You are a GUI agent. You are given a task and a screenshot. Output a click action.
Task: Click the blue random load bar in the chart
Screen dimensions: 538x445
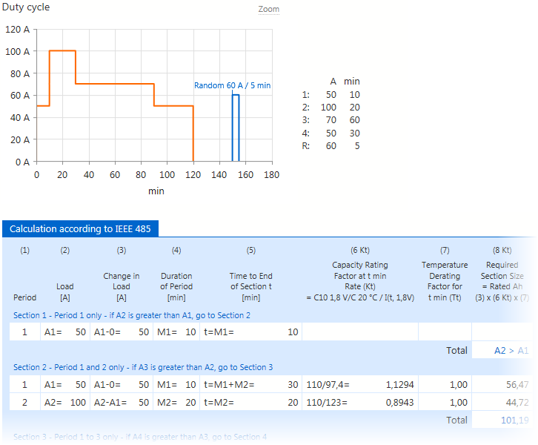pos(236,128)
